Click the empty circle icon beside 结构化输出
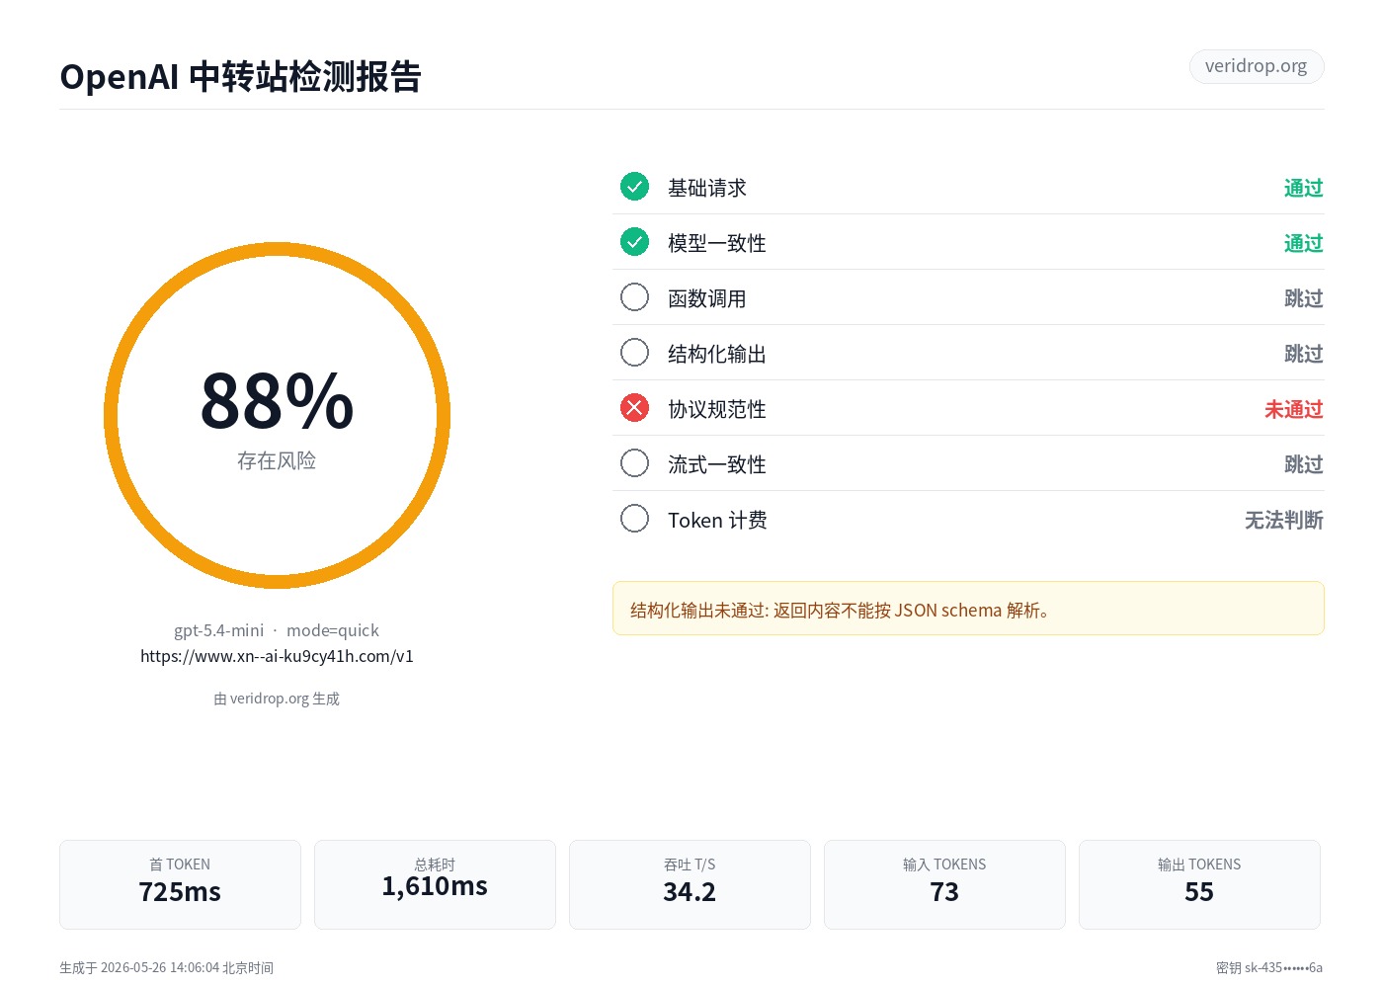Viewport: 1383px width, 988px height. [x=634, y=353]
